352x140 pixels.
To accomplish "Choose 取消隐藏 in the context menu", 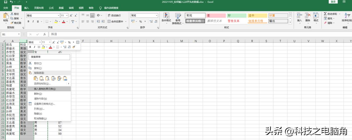I will coord(49,119).
